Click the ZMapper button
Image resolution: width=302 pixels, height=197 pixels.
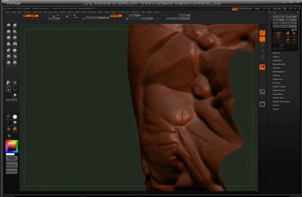pos(12,159)
